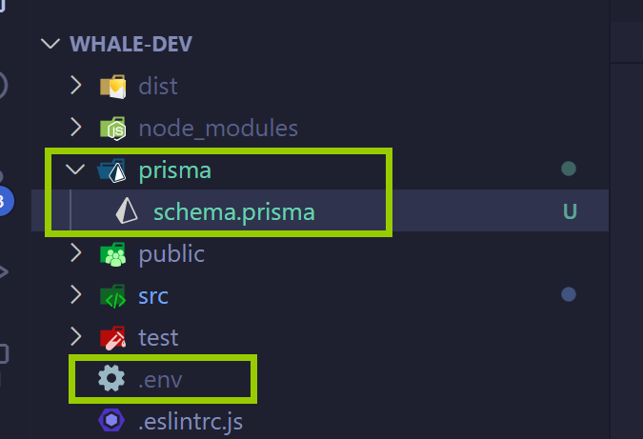
Task: Click the public folder icon
Action: [113, 255]
